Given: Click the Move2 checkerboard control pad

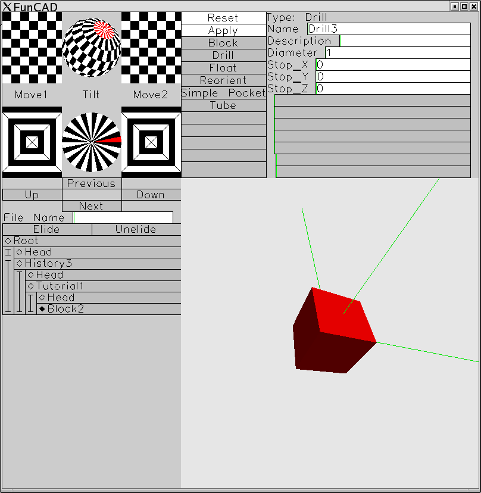Looking at the screenshot, I should [151, 48].
